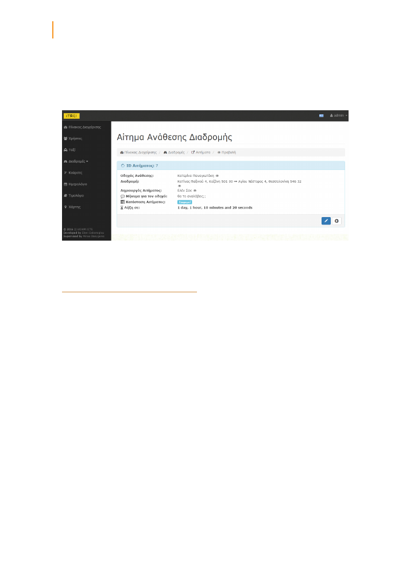Screen dimensions: 410x580
Task: View driver Κατερίνα Παναγιωτάκη via eye icon
Action: [217, 176]
